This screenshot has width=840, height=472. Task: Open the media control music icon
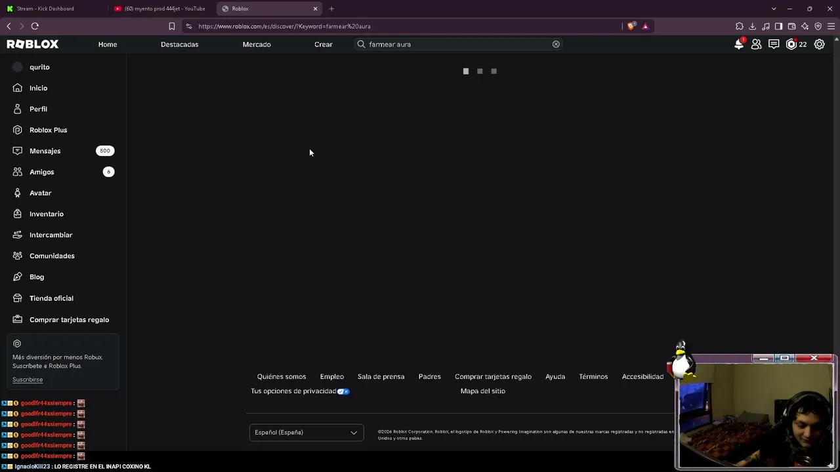coord(766,26)
